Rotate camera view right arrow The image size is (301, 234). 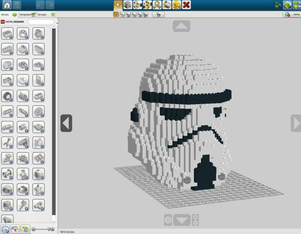296,123
